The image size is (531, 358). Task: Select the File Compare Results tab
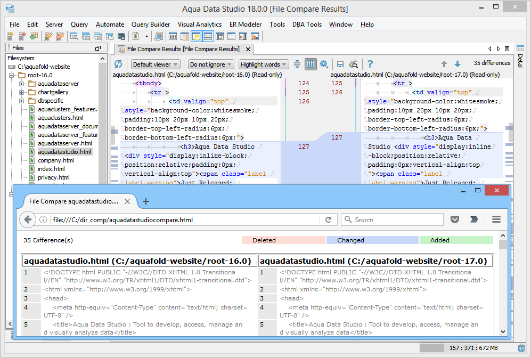click(x=183, y=49)
